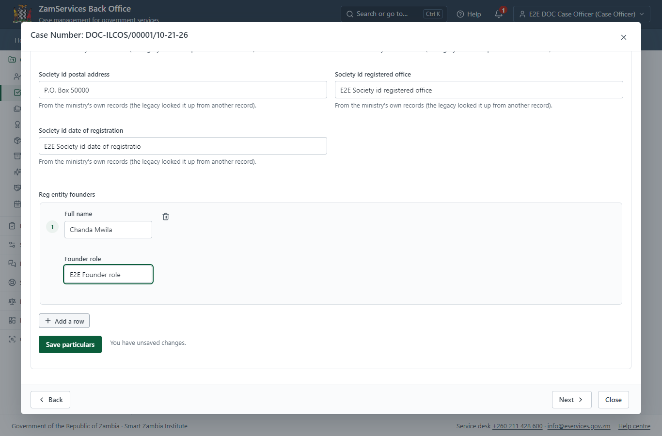
Task: Edit the Society id date of registration field
Action: pyautogui.click(x=183, y=146)
